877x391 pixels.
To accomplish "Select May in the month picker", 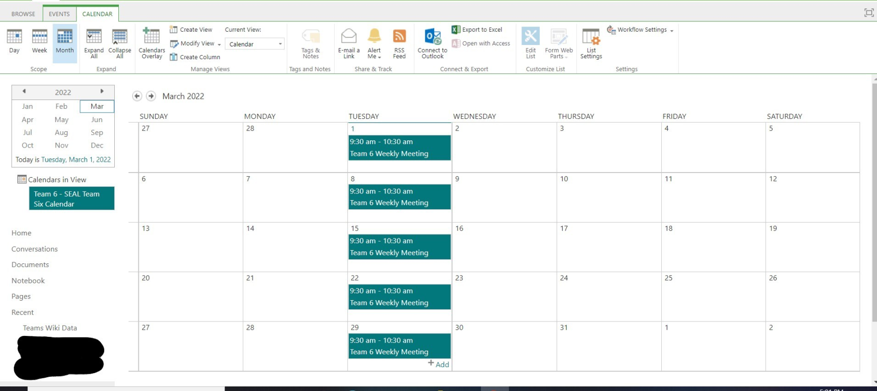I will pos(62,119).
